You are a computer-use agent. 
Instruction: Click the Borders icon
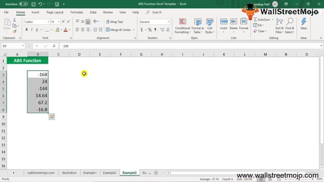click(x=47, y=30)
